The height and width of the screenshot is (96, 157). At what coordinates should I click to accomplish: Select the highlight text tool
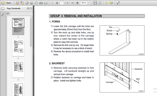point(111,3)
